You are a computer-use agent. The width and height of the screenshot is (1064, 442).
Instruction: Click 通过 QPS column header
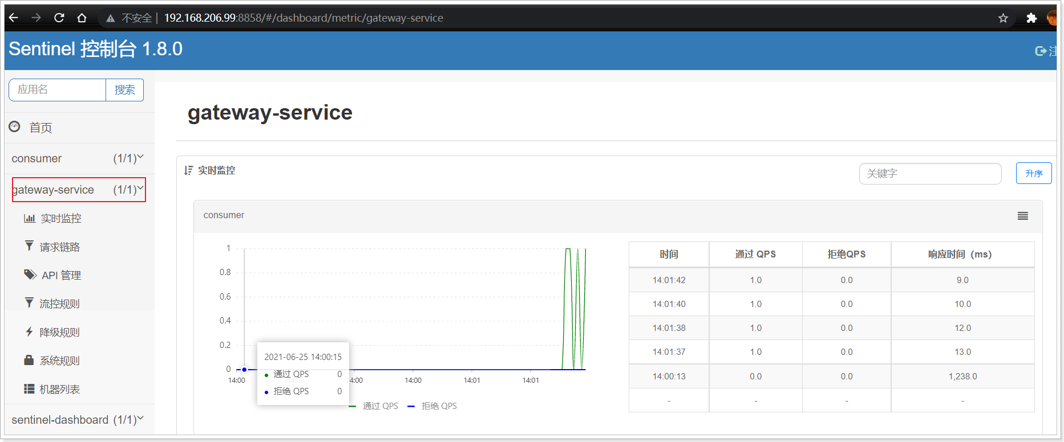(x=755, y=254)
